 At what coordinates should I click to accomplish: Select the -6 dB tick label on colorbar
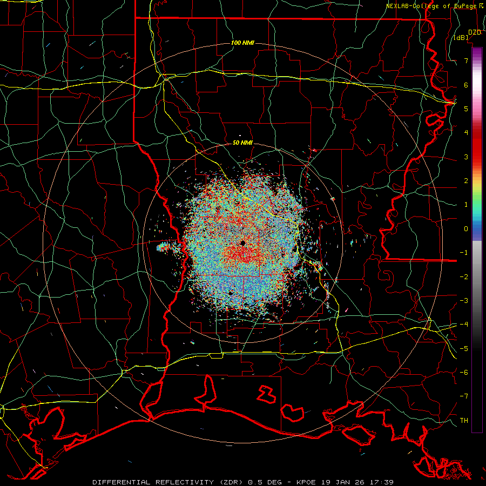click(x=464, y=372)
